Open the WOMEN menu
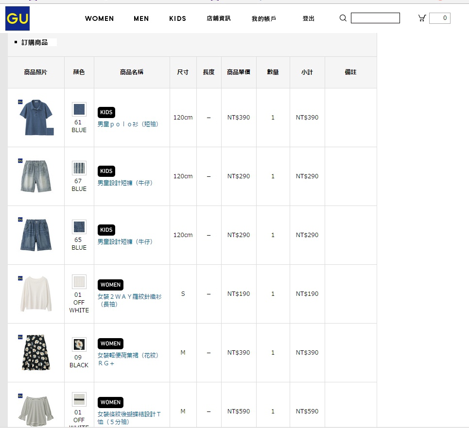The height and width of the screenshot is (428, 469). 99,18
